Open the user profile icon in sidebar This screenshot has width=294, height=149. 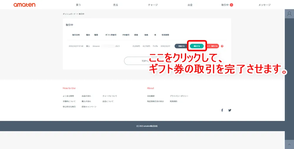[x=289, y=14]
